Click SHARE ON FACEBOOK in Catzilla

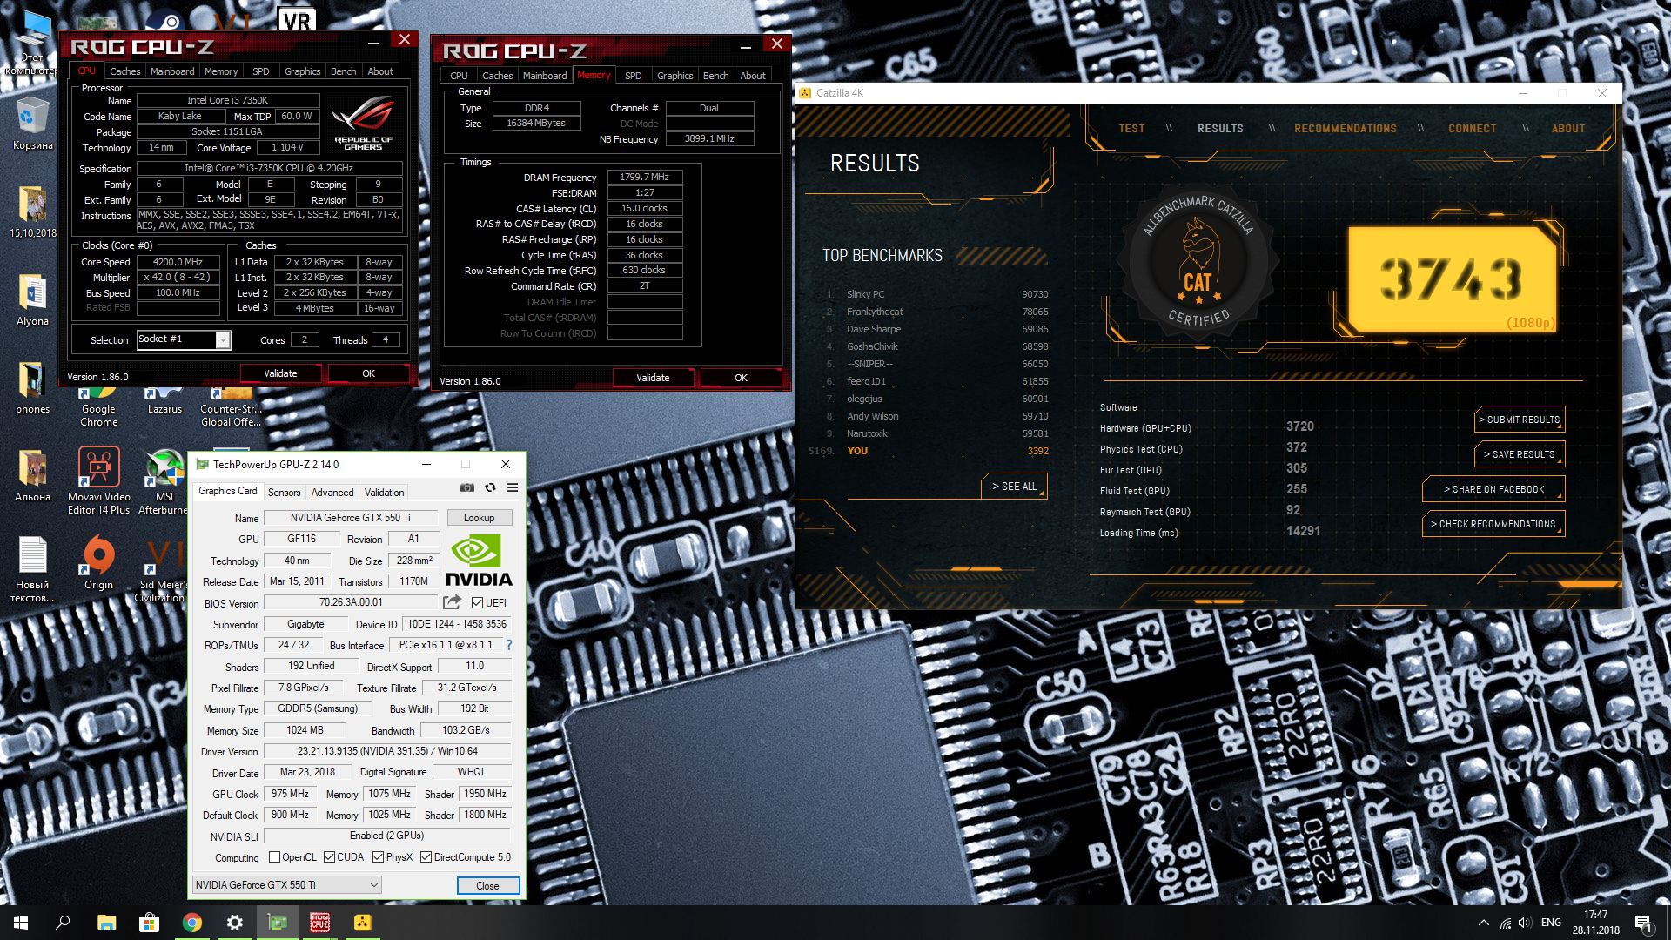1493,489
